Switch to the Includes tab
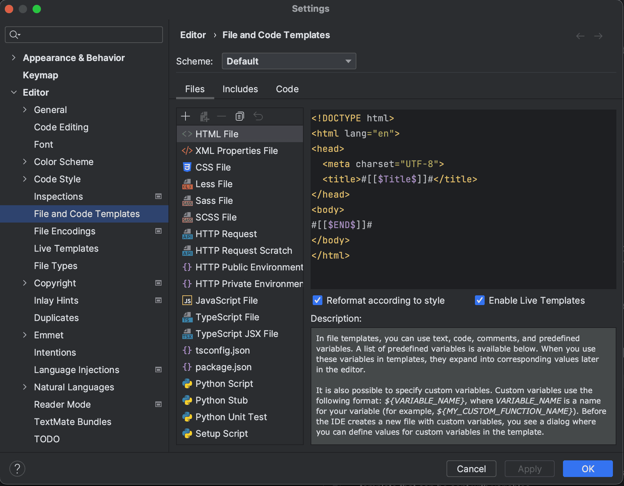 [x=240, y=89]
